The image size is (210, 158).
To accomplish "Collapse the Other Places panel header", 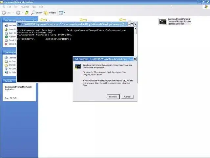I will pos(10,53).
